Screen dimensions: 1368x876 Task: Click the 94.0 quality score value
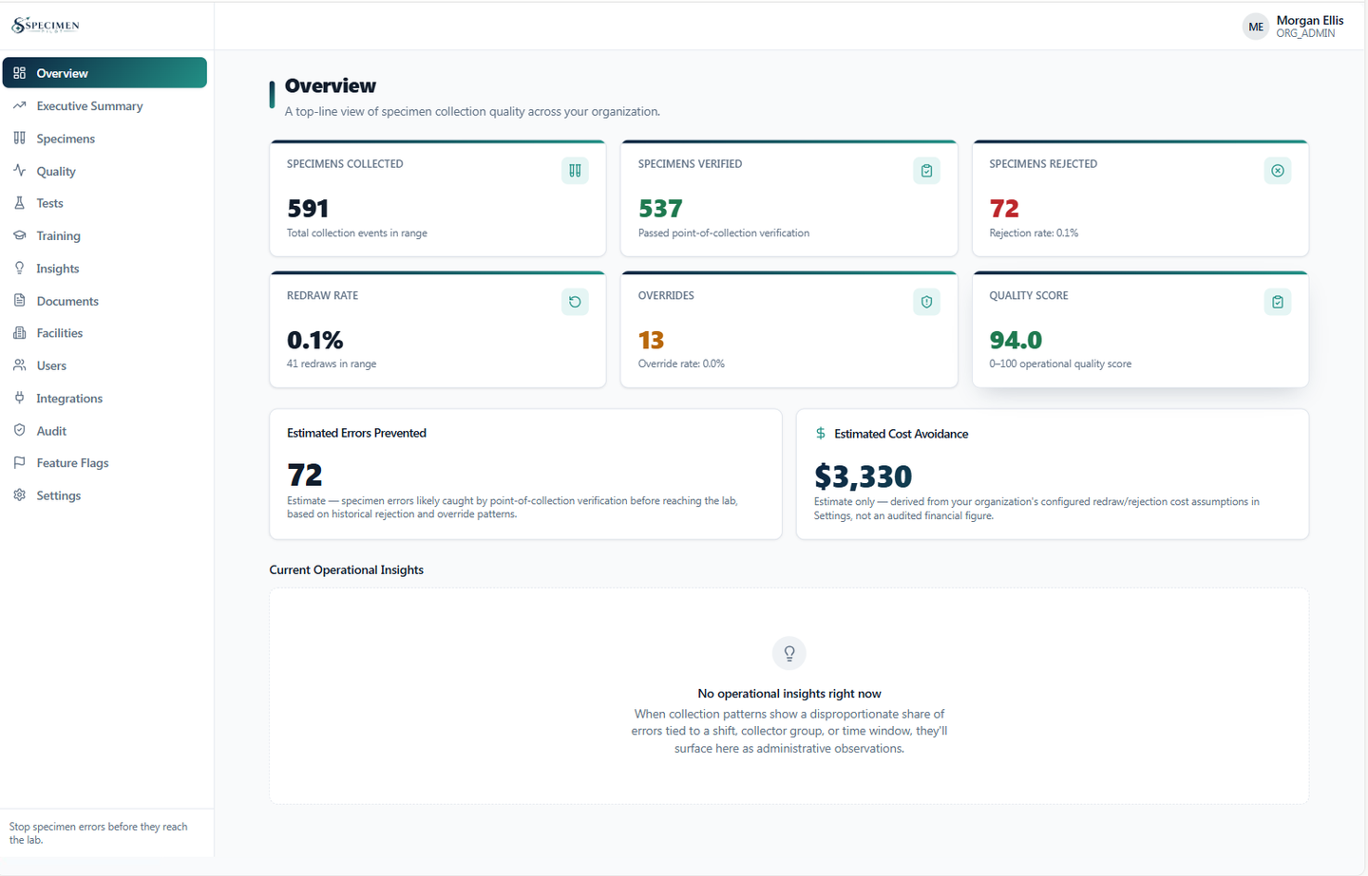coord(1016,340)
